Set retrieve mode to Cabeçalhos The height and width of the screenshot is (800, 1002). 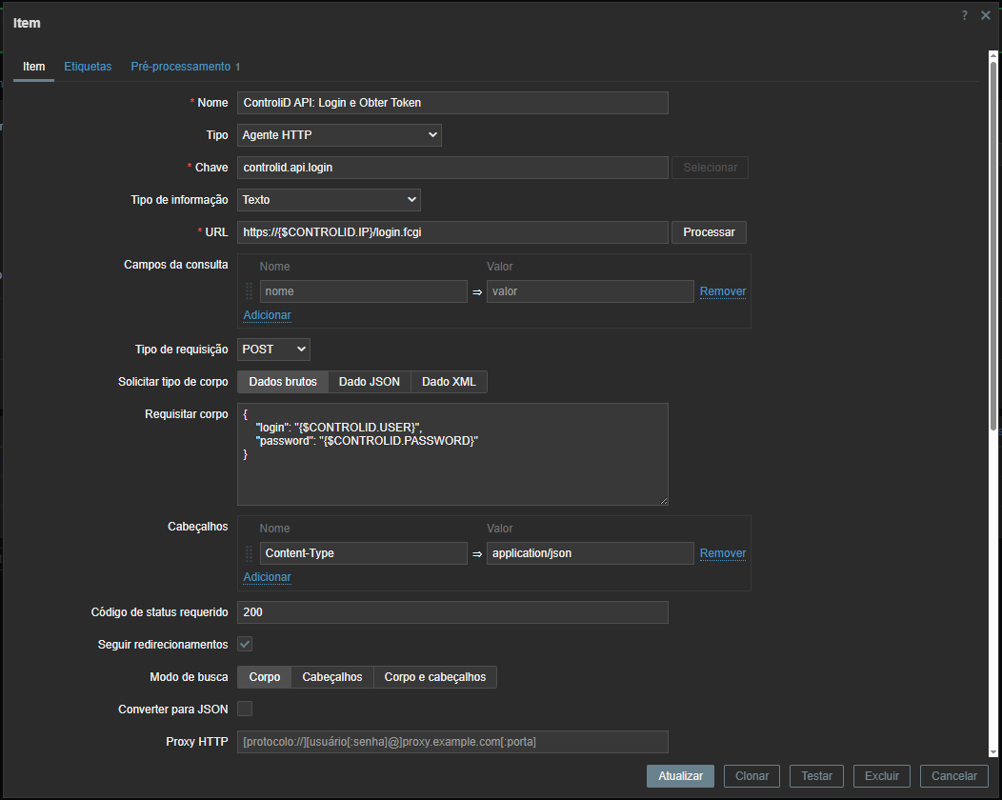click(331, 677)
